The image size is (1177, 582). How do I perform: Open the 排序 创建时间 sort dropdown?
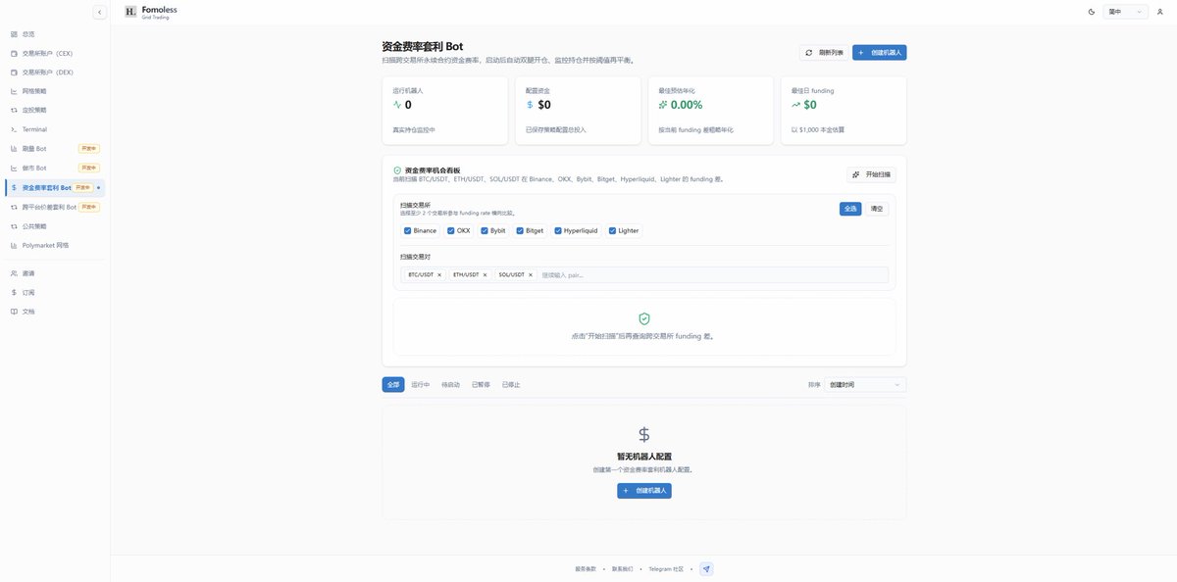865,385
